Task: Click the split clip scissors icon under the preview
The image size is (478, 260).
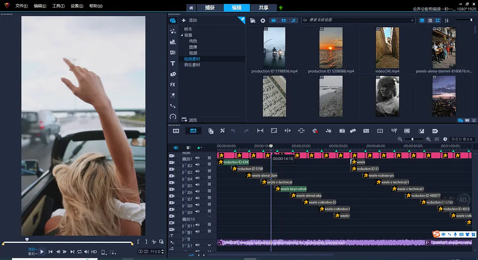Action: pyautogui.click(x=154, y=242)
